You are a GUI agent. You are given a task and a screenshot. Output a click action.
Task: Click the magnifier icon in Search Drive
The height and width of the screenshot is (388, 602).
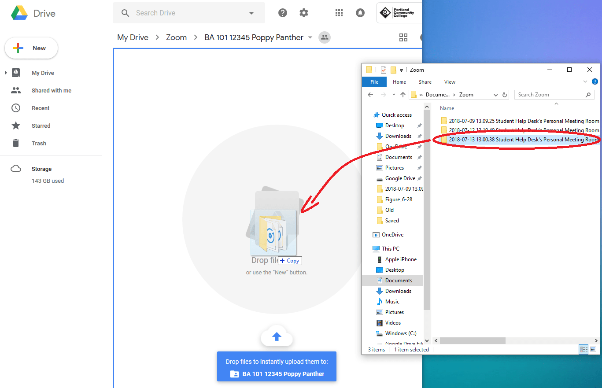tap(126, 13)
